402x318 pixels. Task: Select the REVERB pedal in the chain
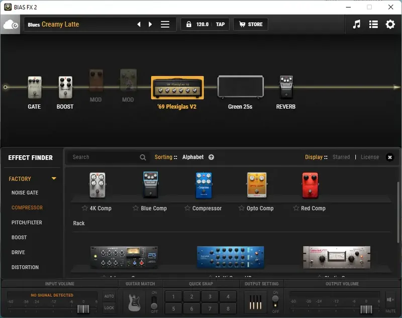pyautogui.click(x=285, y=85)
